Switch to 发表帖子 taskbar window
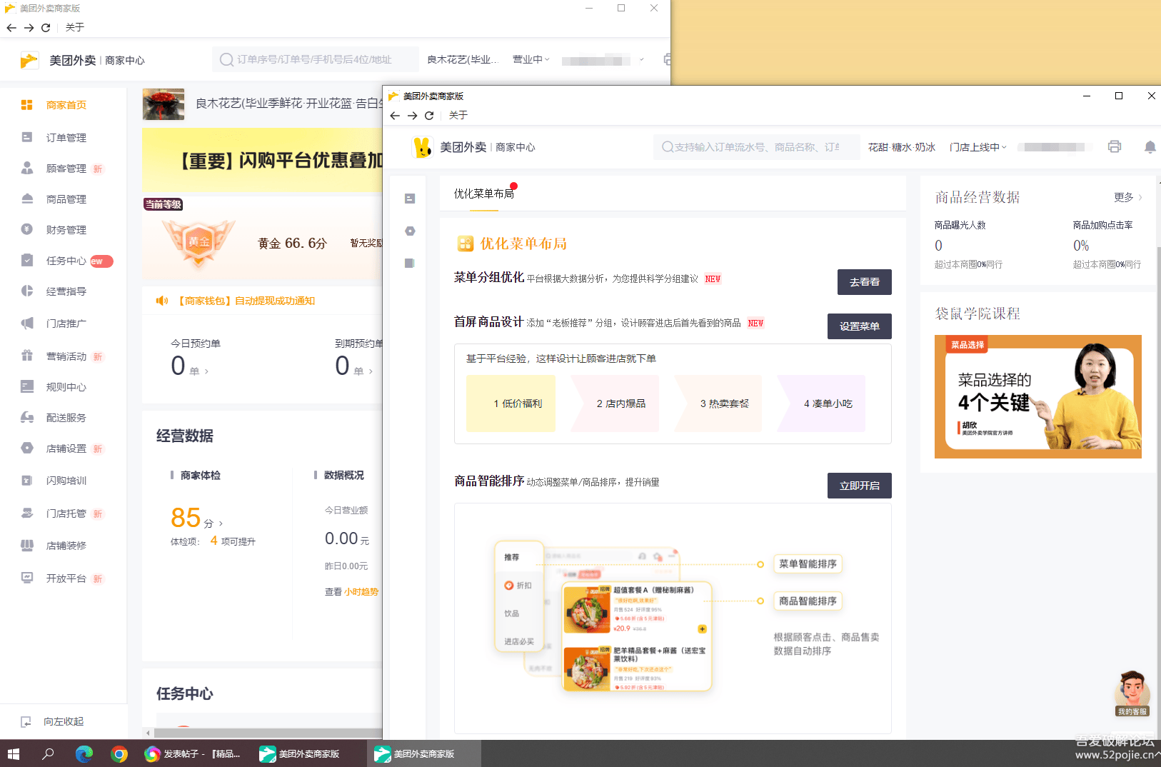This screenshot has height=767, width=1161. (193, 753)
